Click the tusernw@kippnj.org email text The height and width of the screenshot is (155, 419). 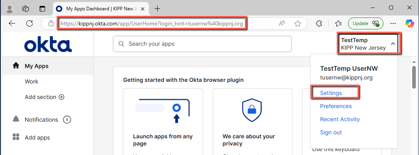pos(346,78)
